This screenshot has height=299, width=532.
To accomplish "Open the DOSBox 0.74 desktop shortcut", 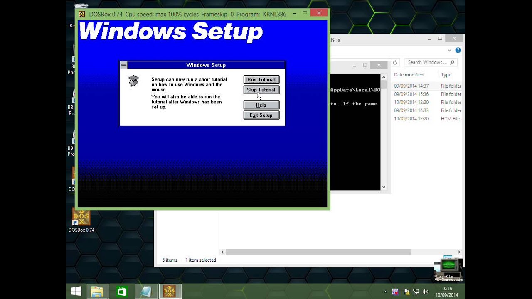I will 81,220.
